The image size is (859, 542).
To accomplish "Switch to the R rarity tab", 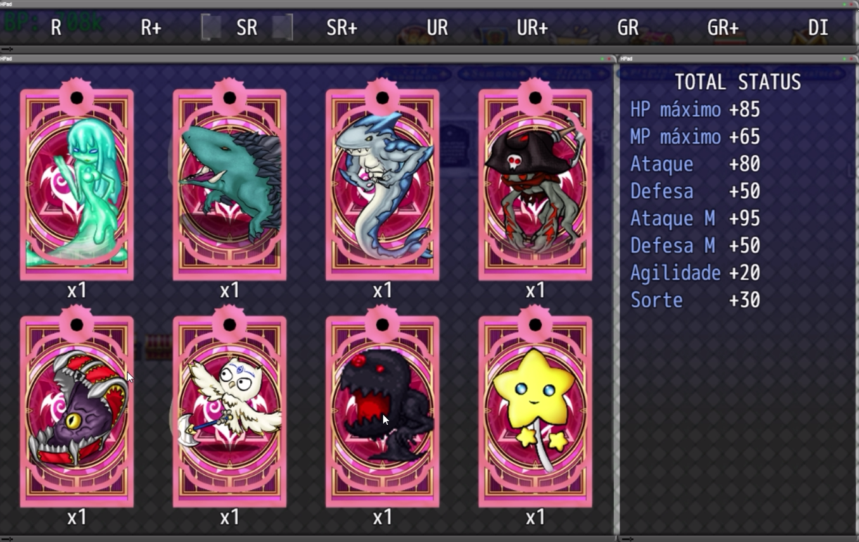I will click(56, 28).
